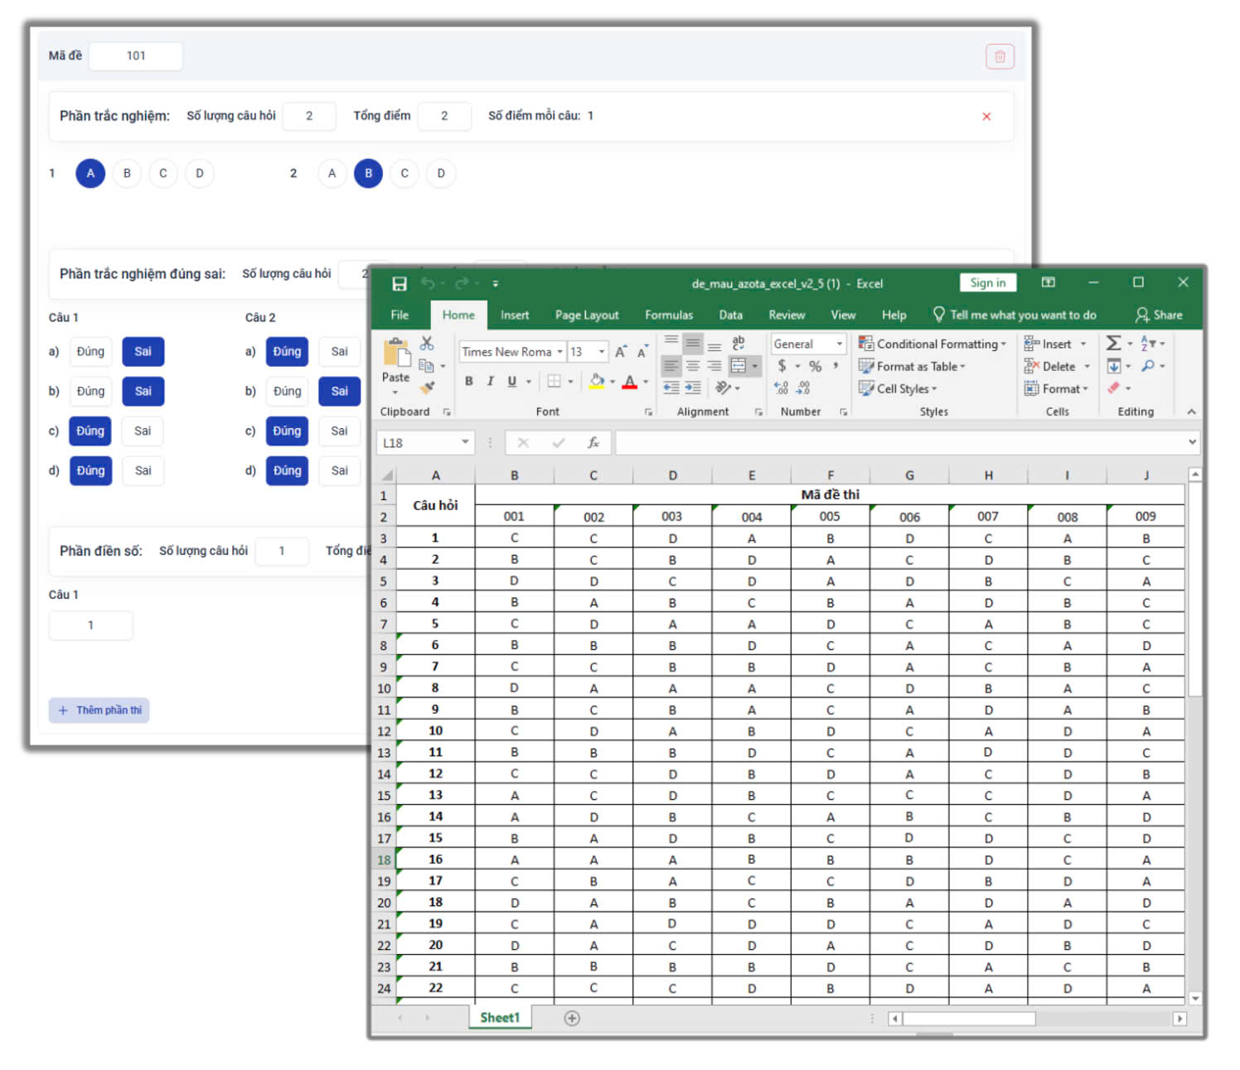Select answer A for question 2
This screenshot has height=1070, width=1240.
(x=332, y=173)
